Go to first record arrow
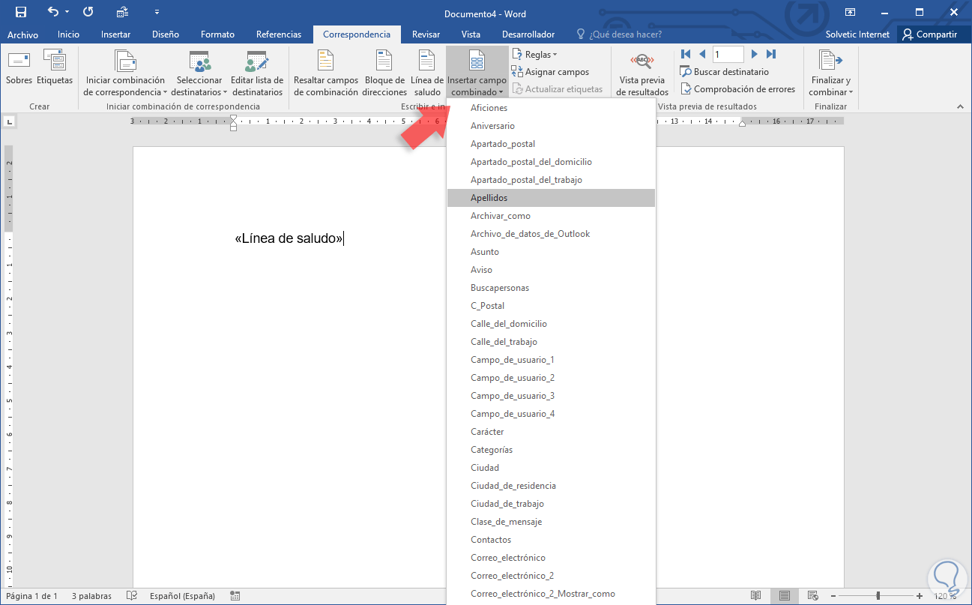Viewport: 972px width, 605px height. click(x=686, y=54)
